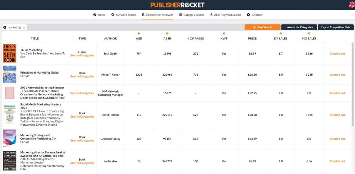Check it out for NM Network Marketing row
Image resolution: width=355 pixels, height=174 pixels.
pyautogui.click(x=337, y=93)
